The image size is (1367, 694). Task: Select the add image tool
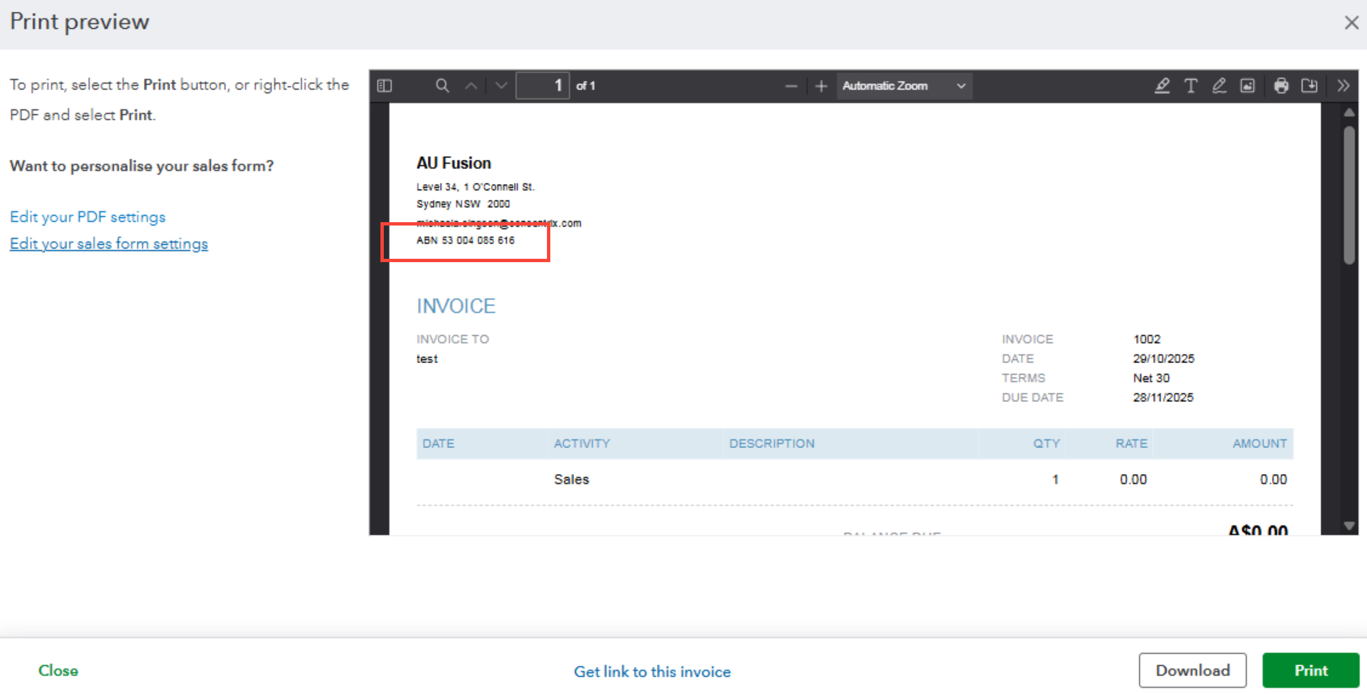1247,86
